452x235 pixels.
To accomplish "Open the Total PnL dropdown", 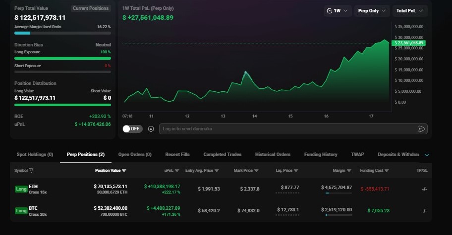I will (x=409, y=11).
